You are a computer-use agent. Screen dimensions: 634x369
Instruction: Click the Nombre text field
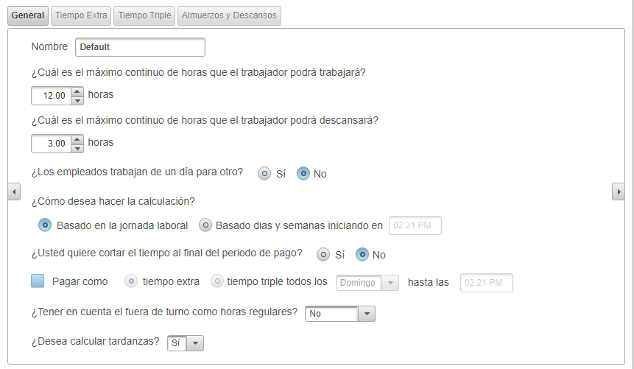point(140,47)
